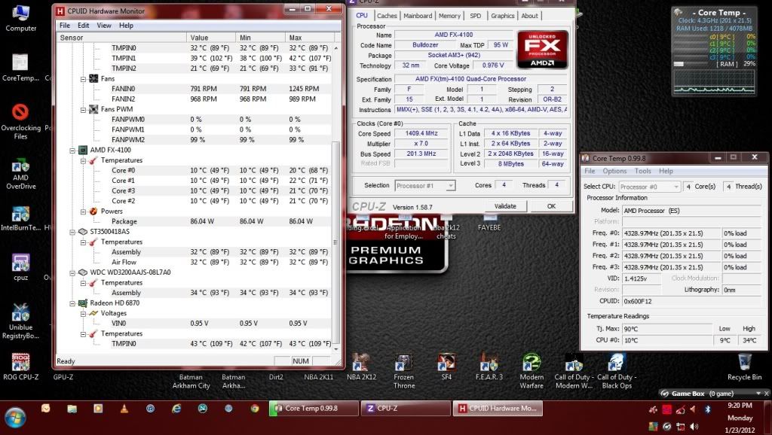
Task: Collapse the Voltages group under Radeon HD 6870
Action: tap(83, 314)
